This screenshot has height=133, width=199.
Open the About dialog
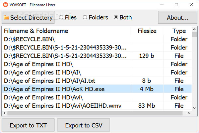pyautogui.click(x=178, y=18)
